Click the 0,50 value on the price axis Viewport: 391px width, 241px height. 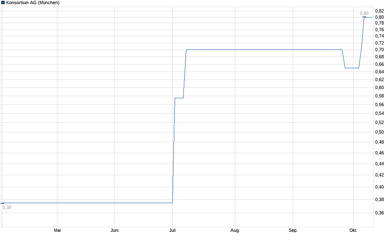[379, 132]
